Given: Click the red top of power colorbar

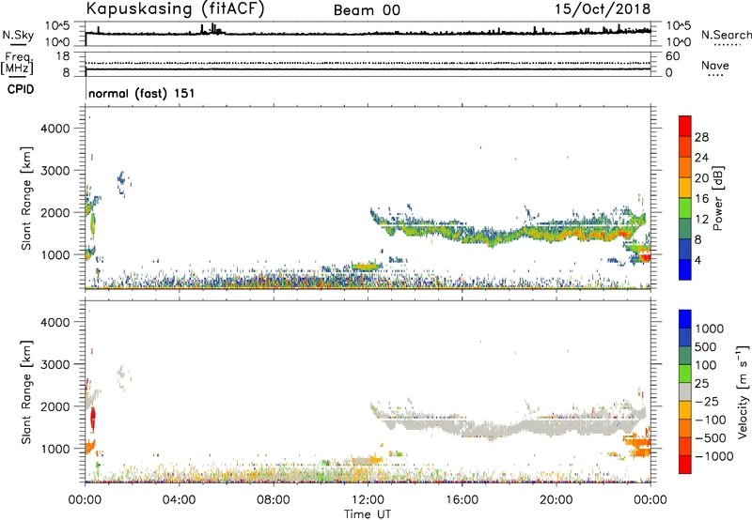Looking at the screenshot, I should (x=685, y=126).
